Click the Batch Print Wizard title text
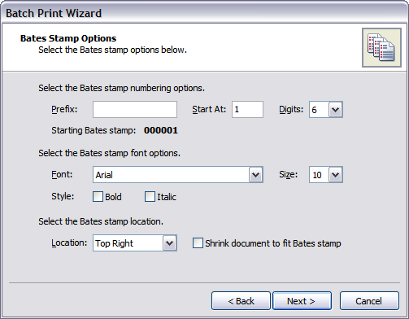 [x=54, y=13]
